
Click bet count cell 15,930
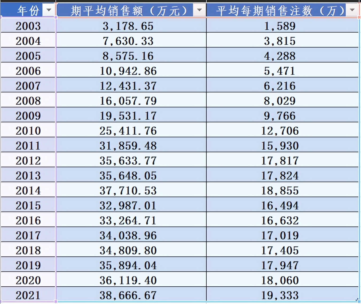[282, 145]
